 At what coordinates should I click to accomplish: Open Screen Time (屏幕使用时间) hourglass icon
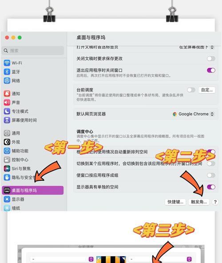click(x=7, y=120)
